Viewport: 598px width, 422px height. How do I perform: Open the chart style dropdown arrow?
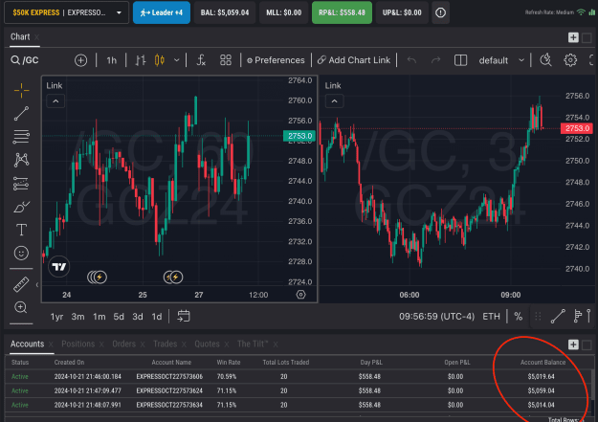pos(177,60)
